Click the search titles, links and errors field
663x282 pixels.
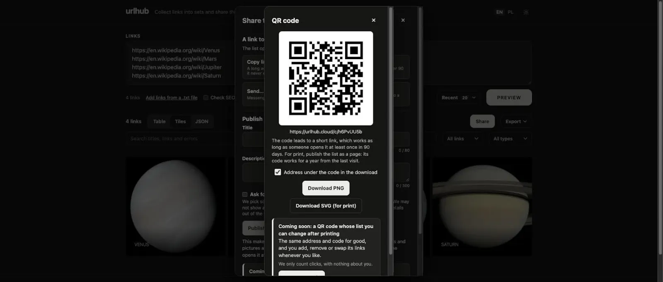(x=180, y=139)
